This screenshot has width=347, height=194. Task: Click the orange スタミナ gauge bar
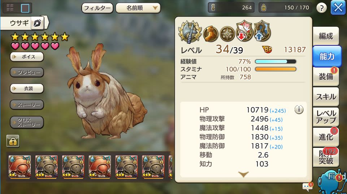tap(276, 69)
